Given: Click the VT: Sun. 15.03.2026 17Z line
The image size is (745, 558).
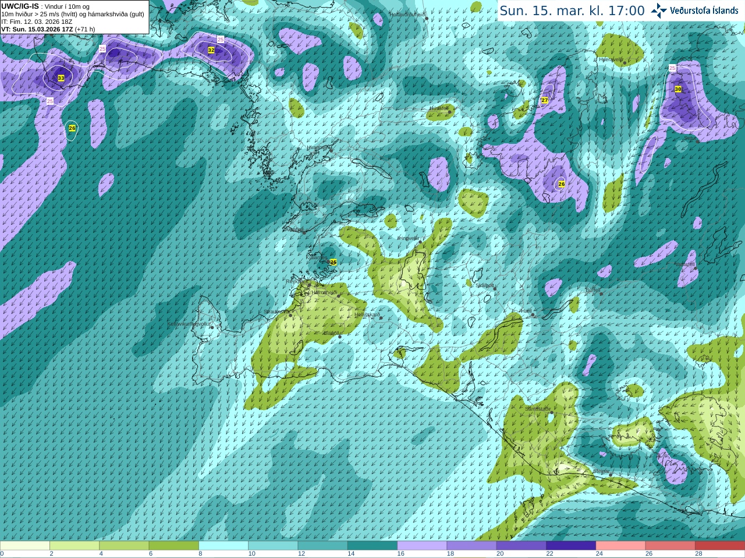Looking at the screenshot, I should tap(48, 29).
